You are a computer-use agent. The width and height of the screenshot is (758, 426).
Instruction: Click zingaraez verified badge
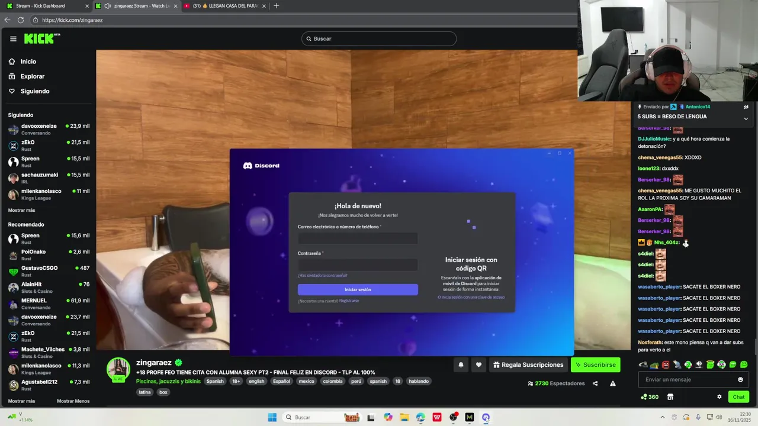(178, 363)
